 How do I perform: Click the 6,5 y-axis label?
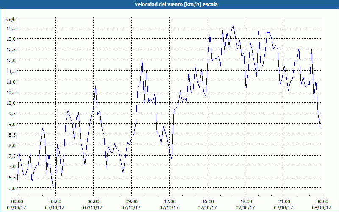(x=12, y=177)
